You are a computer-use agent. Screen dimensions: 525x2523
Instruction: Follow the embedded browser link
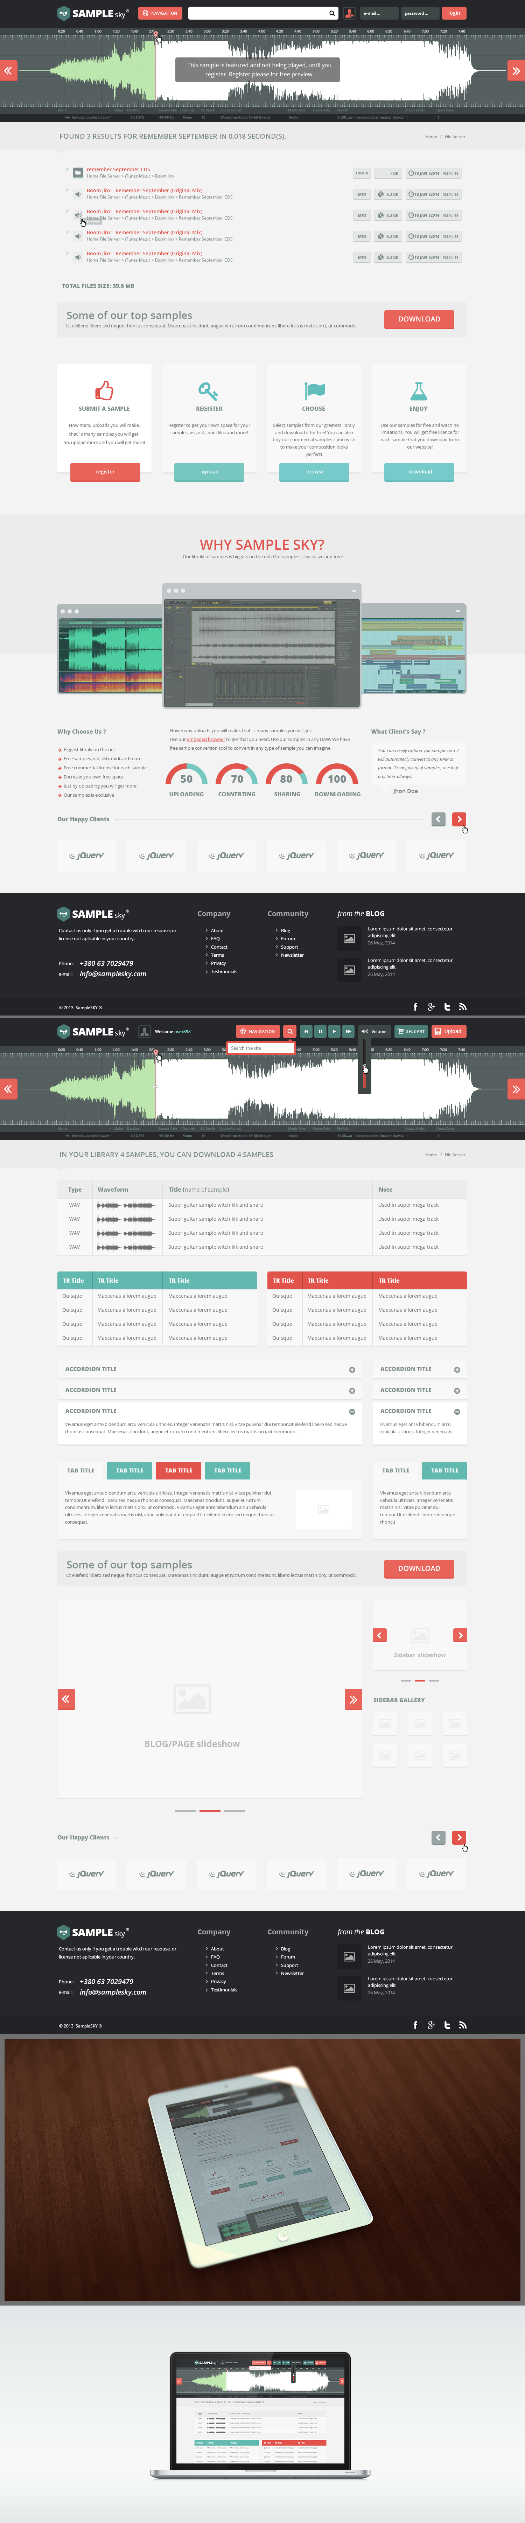click(x=206, y=740)
